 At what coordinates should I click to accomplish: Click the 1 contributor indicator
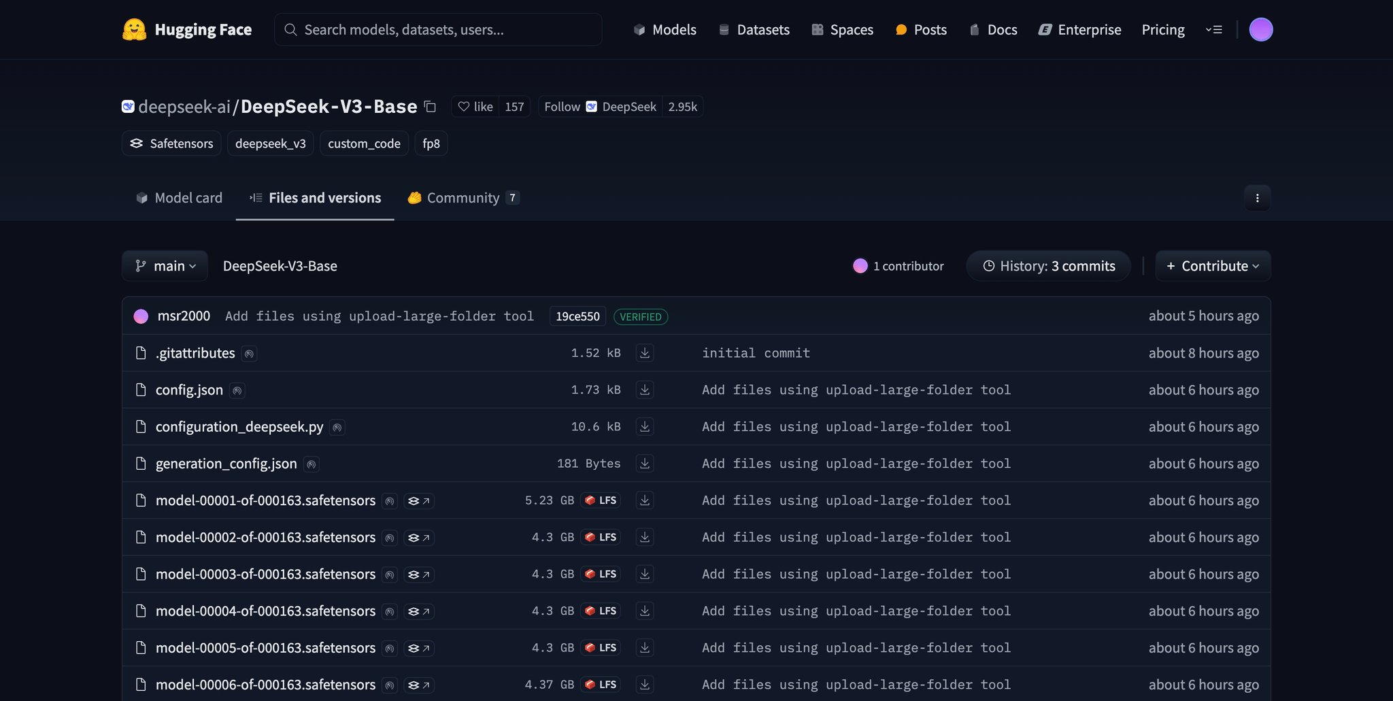click(x=899, y=266)
